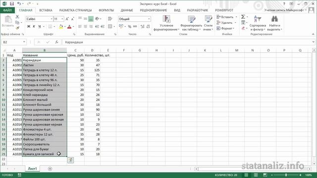Align text to the left
The width and height of the screenshot is (317, 178).
(80, 26)
